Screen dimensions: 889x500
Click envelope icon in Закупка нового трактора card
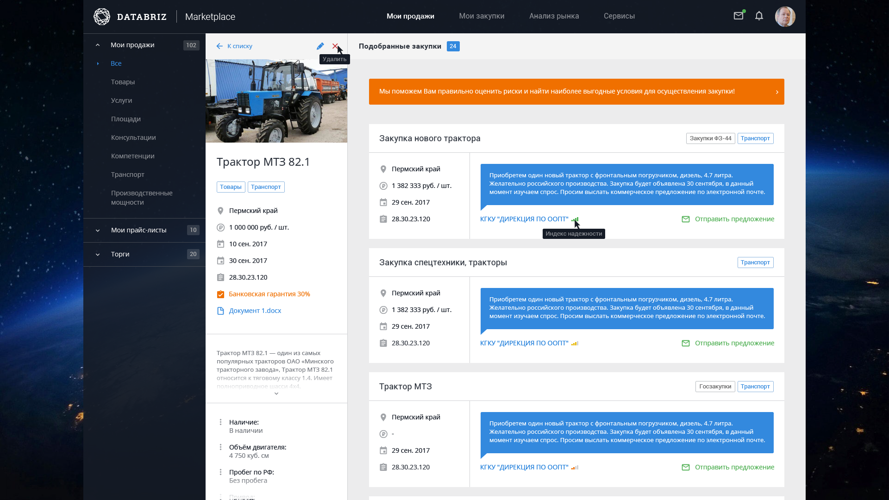point(686,219)
